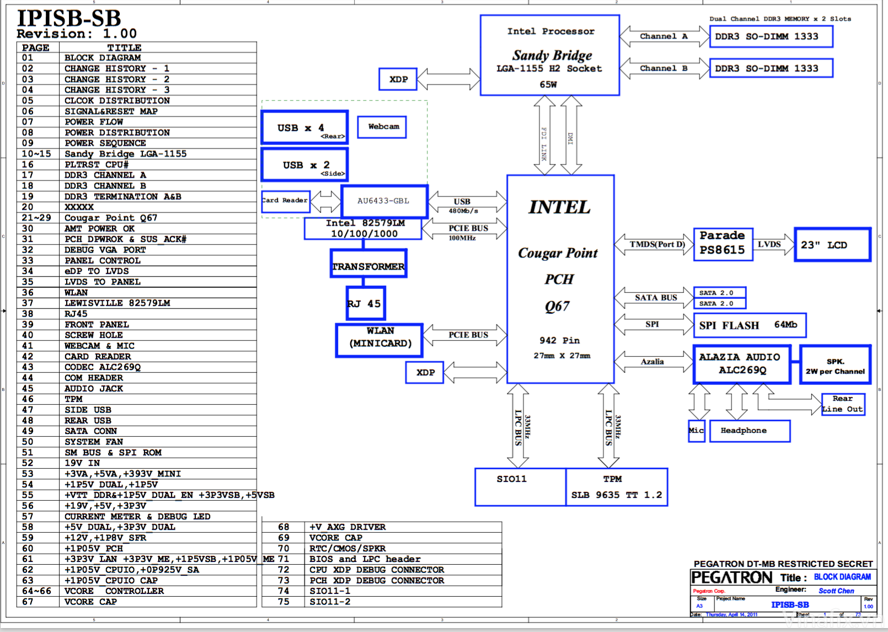Click the AU6433-GBL chip block
Screen dimensions: 888x632
[x=384, y=201]
